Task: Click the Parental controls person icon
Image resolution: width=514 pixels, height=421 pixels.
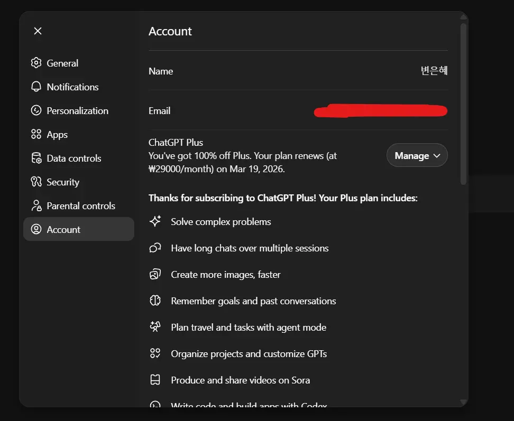Action: (x=36, y=205)
